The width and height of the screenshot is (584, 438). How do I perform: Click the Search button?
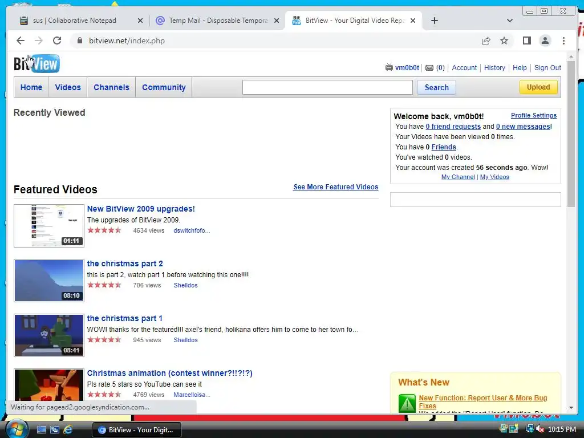pyautogui.click(x=436, y=87)
